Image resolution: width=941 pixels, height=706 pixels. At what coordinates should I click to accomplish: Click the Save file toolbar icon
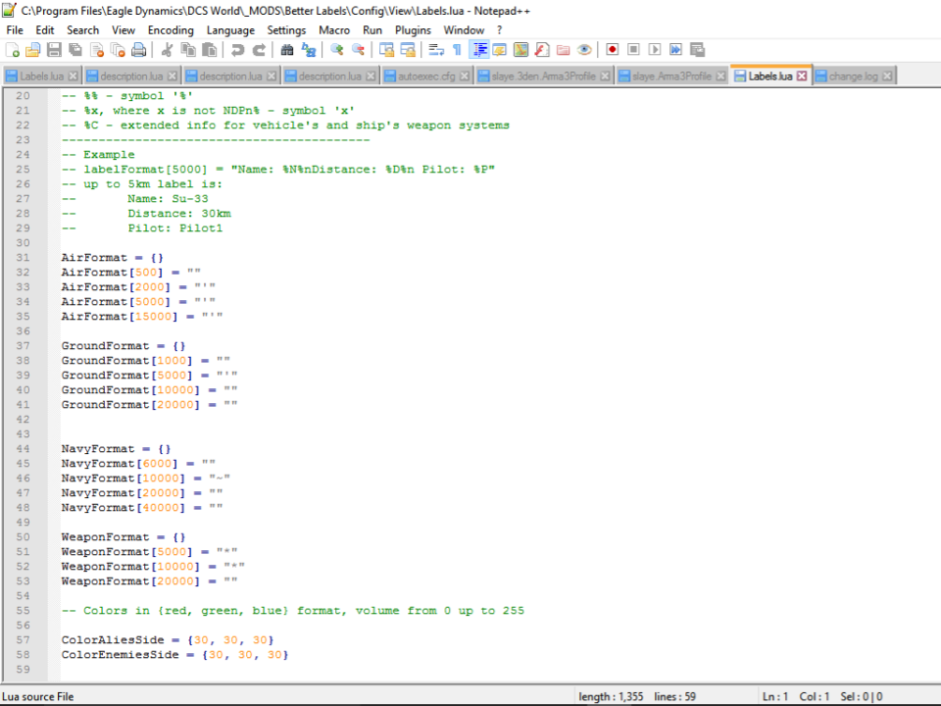click(x=54, y=50)
